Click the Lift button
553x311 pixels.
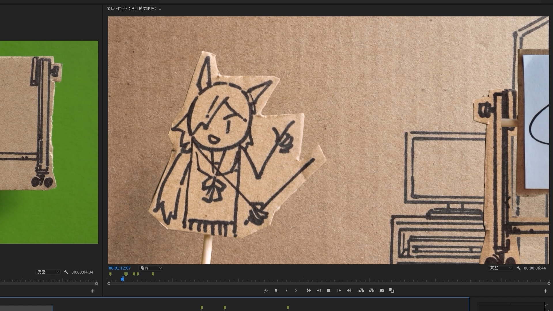point(361,291)
